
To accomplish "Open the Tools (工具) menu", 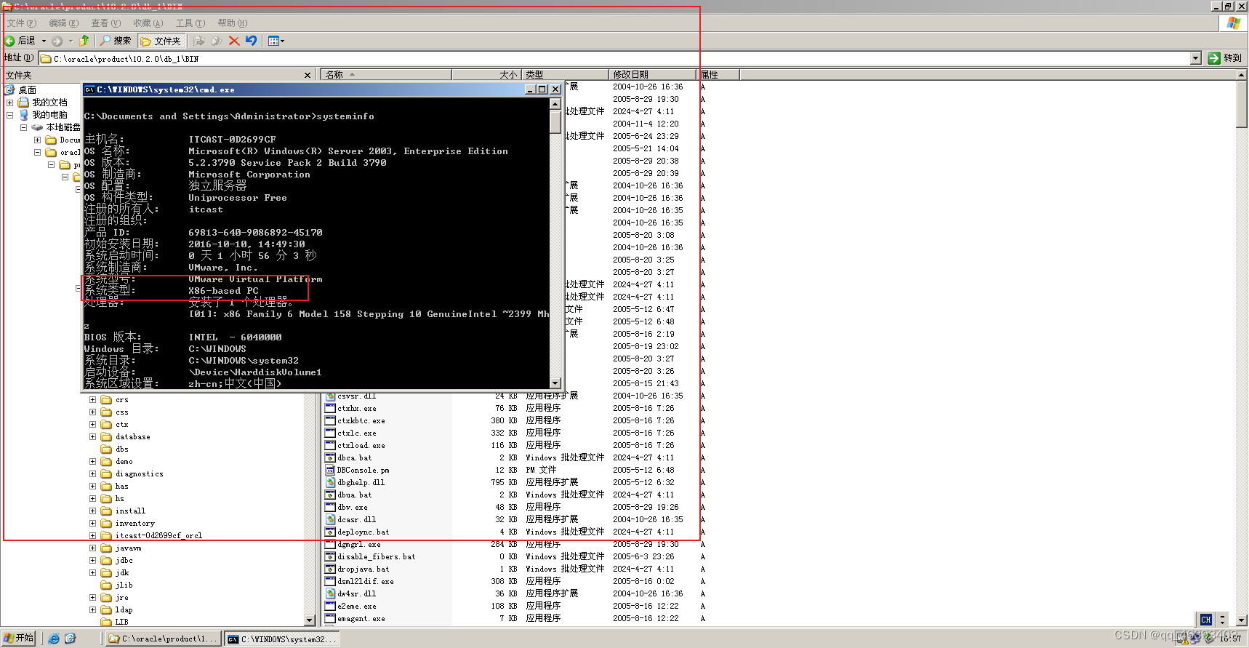I will (x=190, y=23).
